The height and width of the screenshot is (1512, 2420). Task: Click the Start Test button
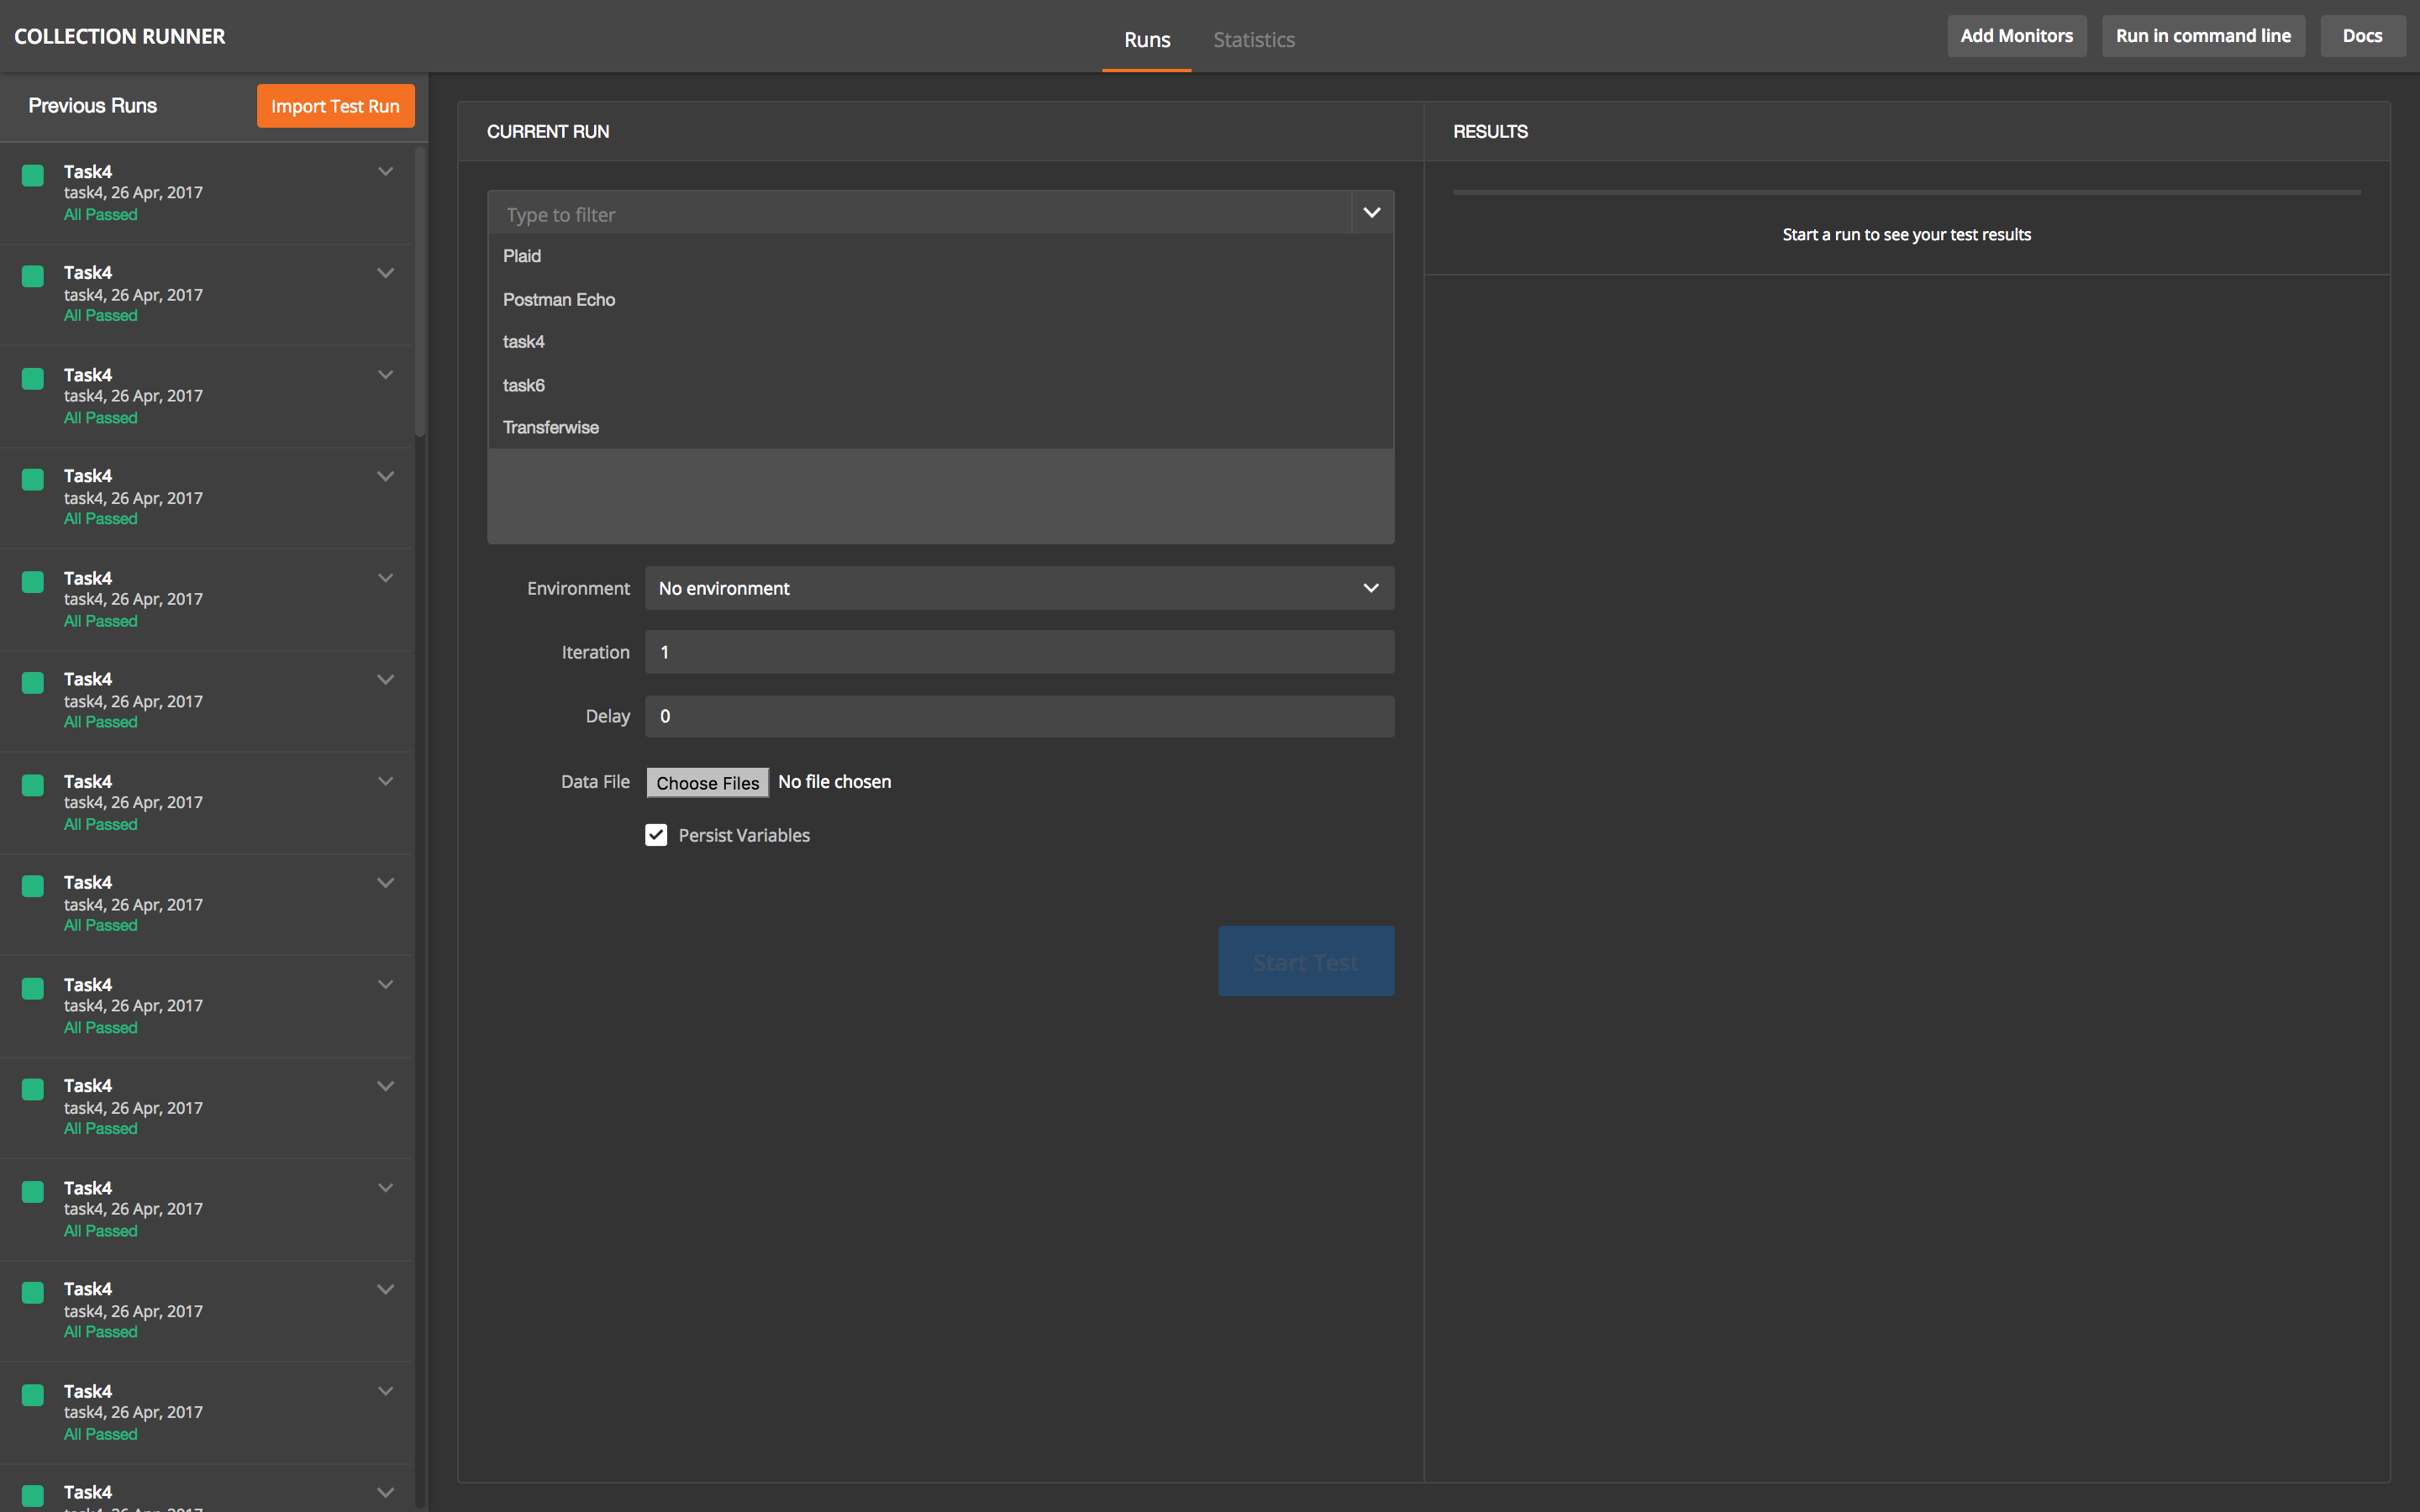pyautogui.click(x=1305, y=961)
